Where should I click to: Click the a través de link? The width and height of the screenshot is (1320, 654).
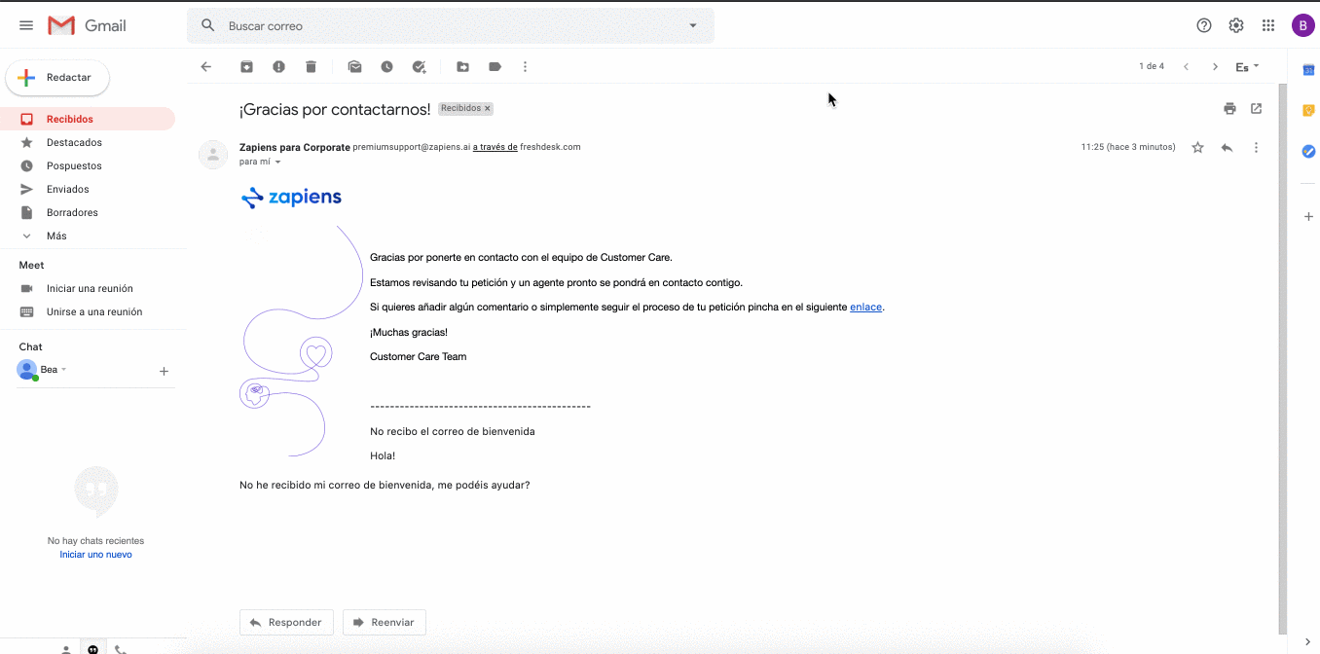[495, 147]
